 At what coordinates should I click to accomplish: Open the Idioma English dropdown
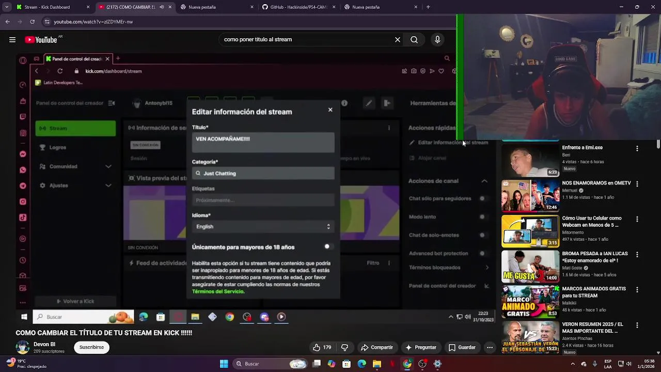pos(263,226)
